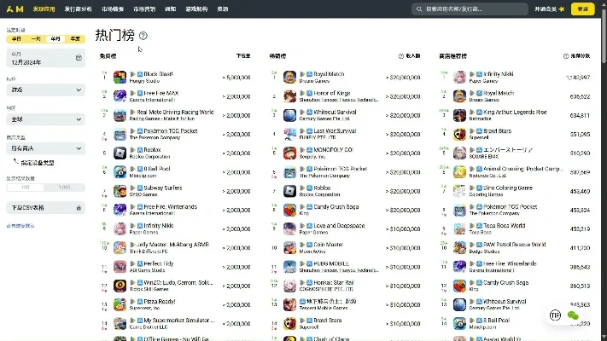Open Animal Crossing: Pocket Camp title
Screen dimensions: 607x341
coord(522,169)
